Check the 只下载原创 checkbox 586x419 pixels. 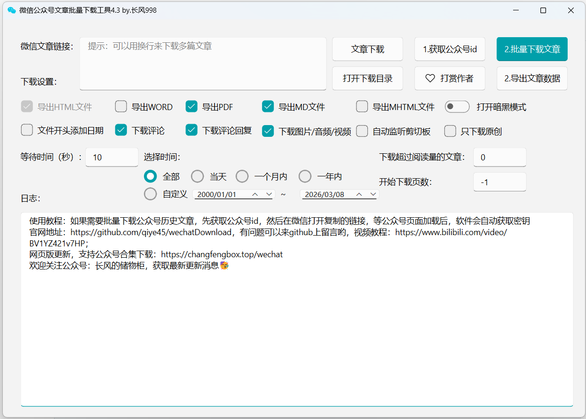(450, 131)
